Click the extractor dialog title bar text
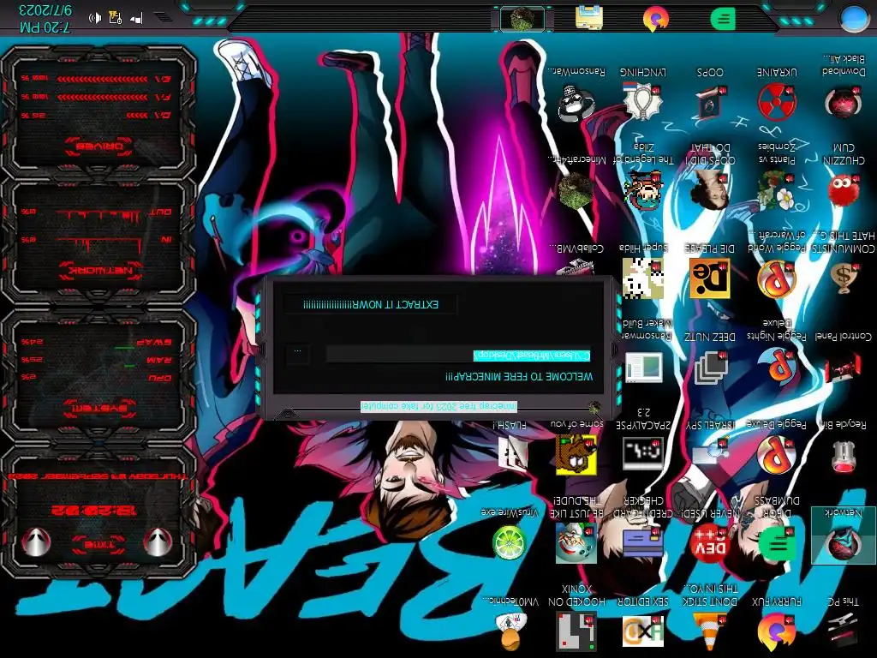This screenshot has width=877, height=658. point(438,406)
